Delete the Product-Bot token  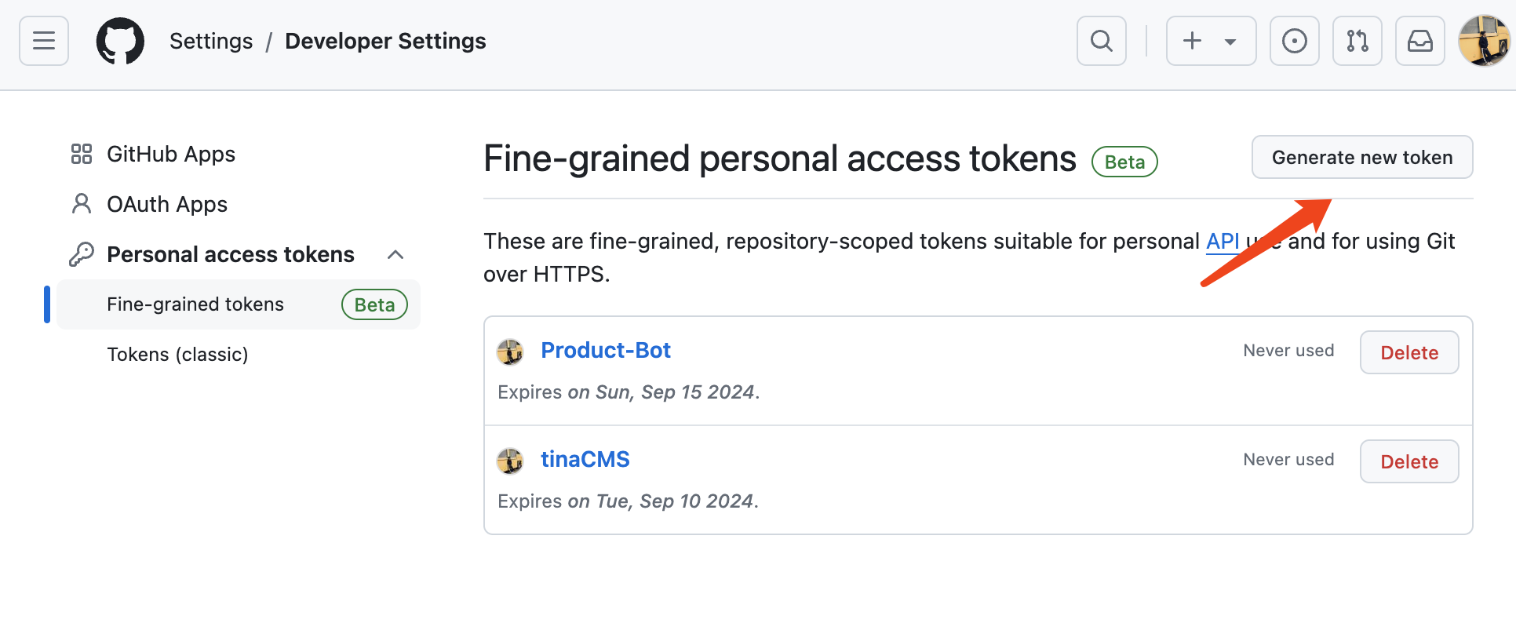pos(1409,352)
